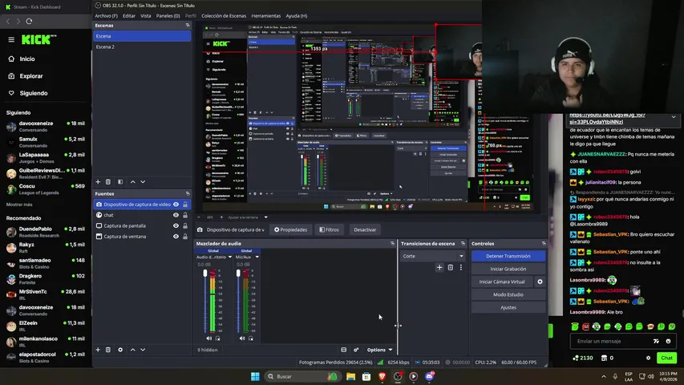This screenshot has height=385, width=684.
Task: Toggle lock on Captura de ventana source
Action: click(x=185, y=237)
